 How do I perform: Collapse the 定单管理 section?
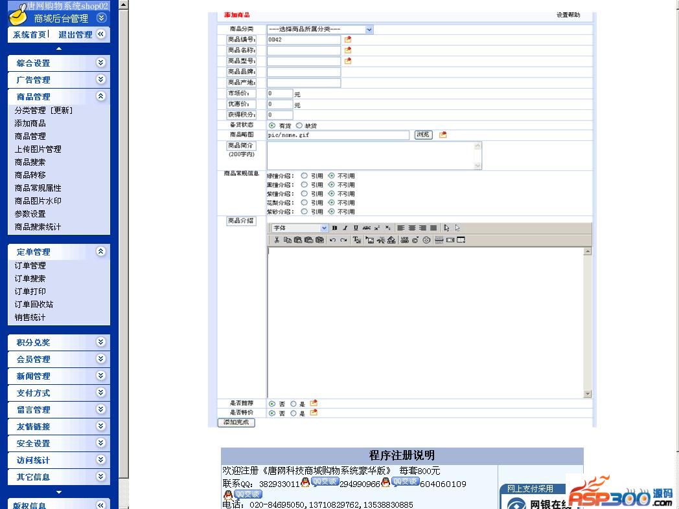[101, 252]
